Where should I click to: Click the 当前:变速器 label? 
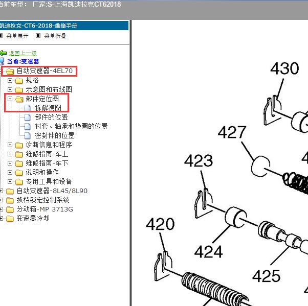pos(23,62)
